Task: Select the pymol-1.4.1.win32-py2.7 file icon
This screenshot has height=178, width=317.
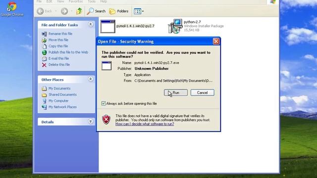Action: tap(108, 26)
